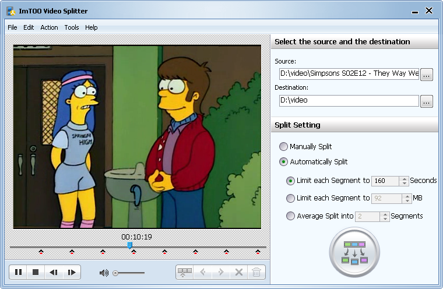Screen dimensions: 443x289
Task: Click the Source path field
Action: (x=349, y=74)
